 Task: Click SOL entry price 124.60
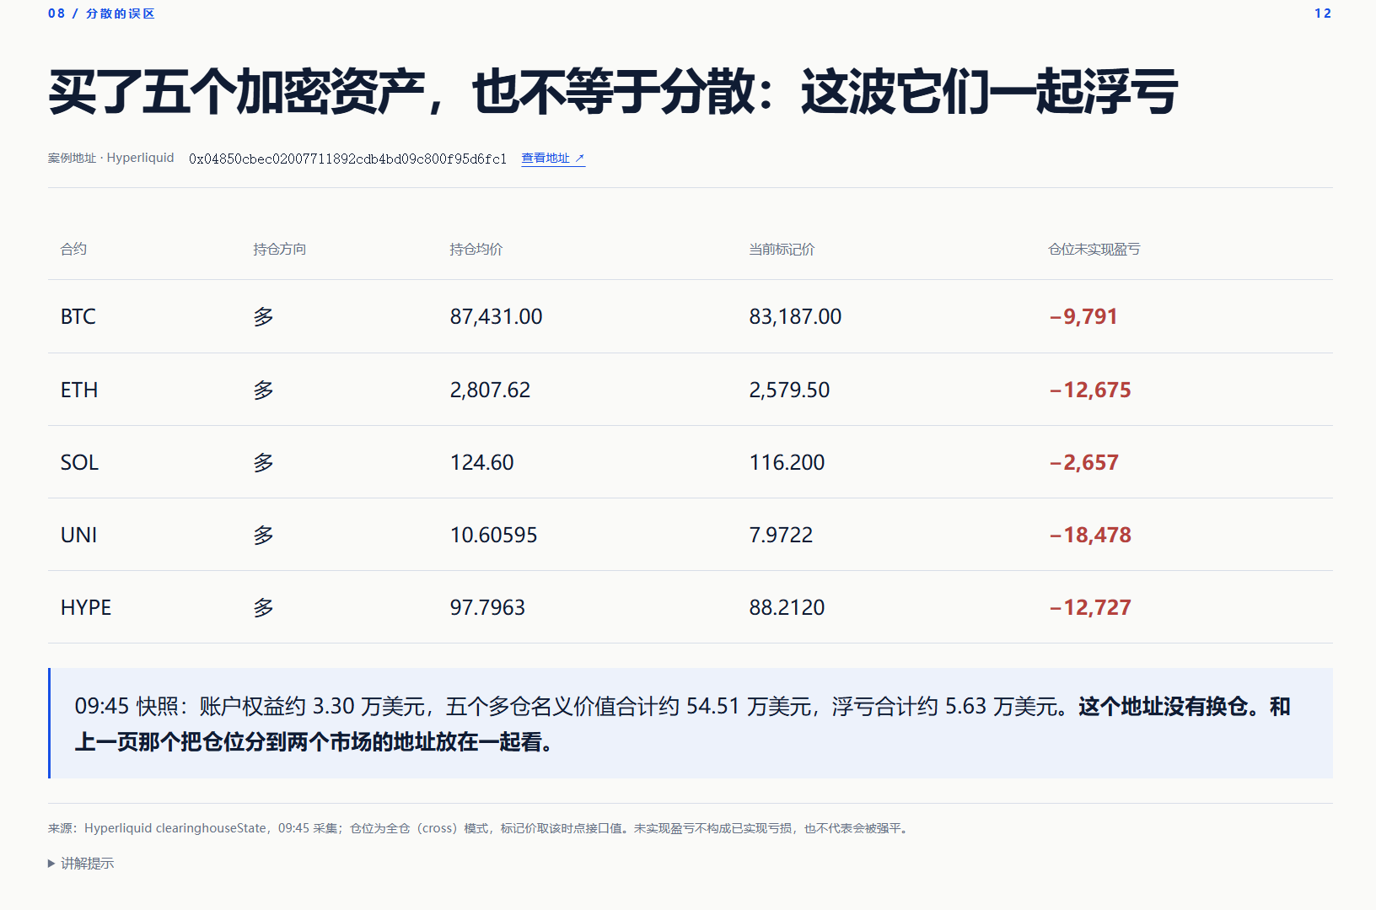(x=481, y=462)
